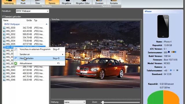The width and height of the screenshot is (185, 104).
Task: Click the 10B144 build version value
Action: pos(167,56)
